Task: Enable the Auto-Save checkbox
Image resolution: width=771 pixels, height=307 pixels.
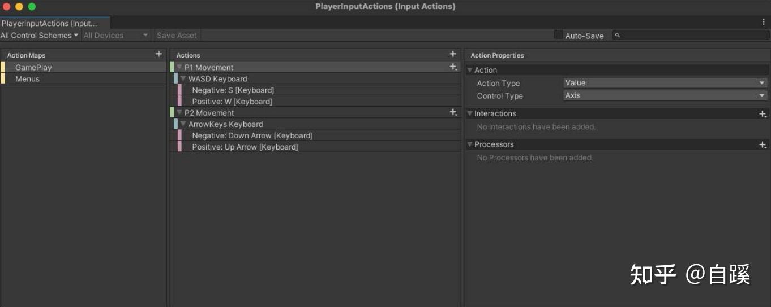Action: tap(558, 35)
